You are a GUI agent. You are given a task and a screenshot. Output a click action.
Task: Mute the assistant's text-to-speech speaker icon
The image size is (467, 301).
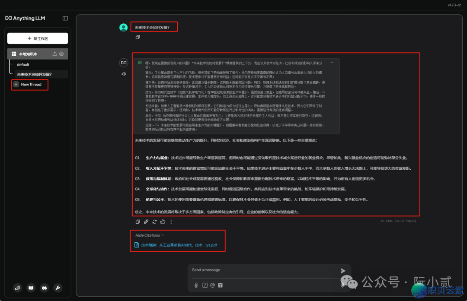[x=124, y=73]
